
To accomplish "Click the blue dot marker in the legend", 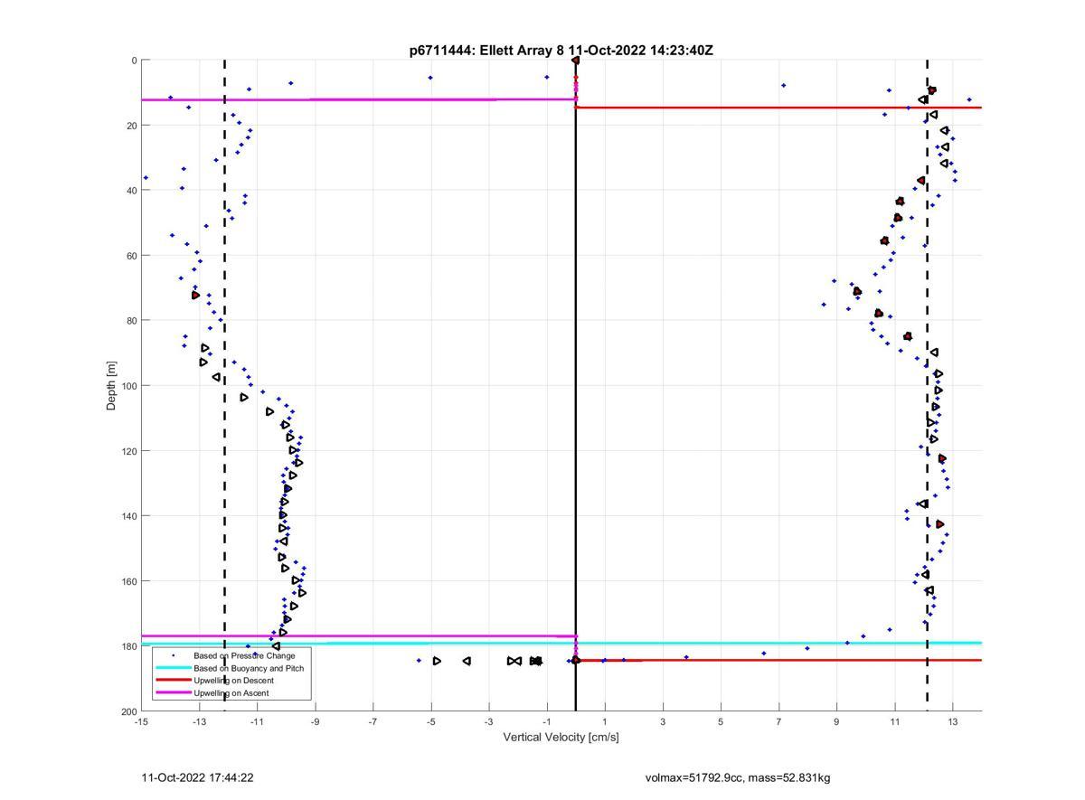I will click(173, 655).
